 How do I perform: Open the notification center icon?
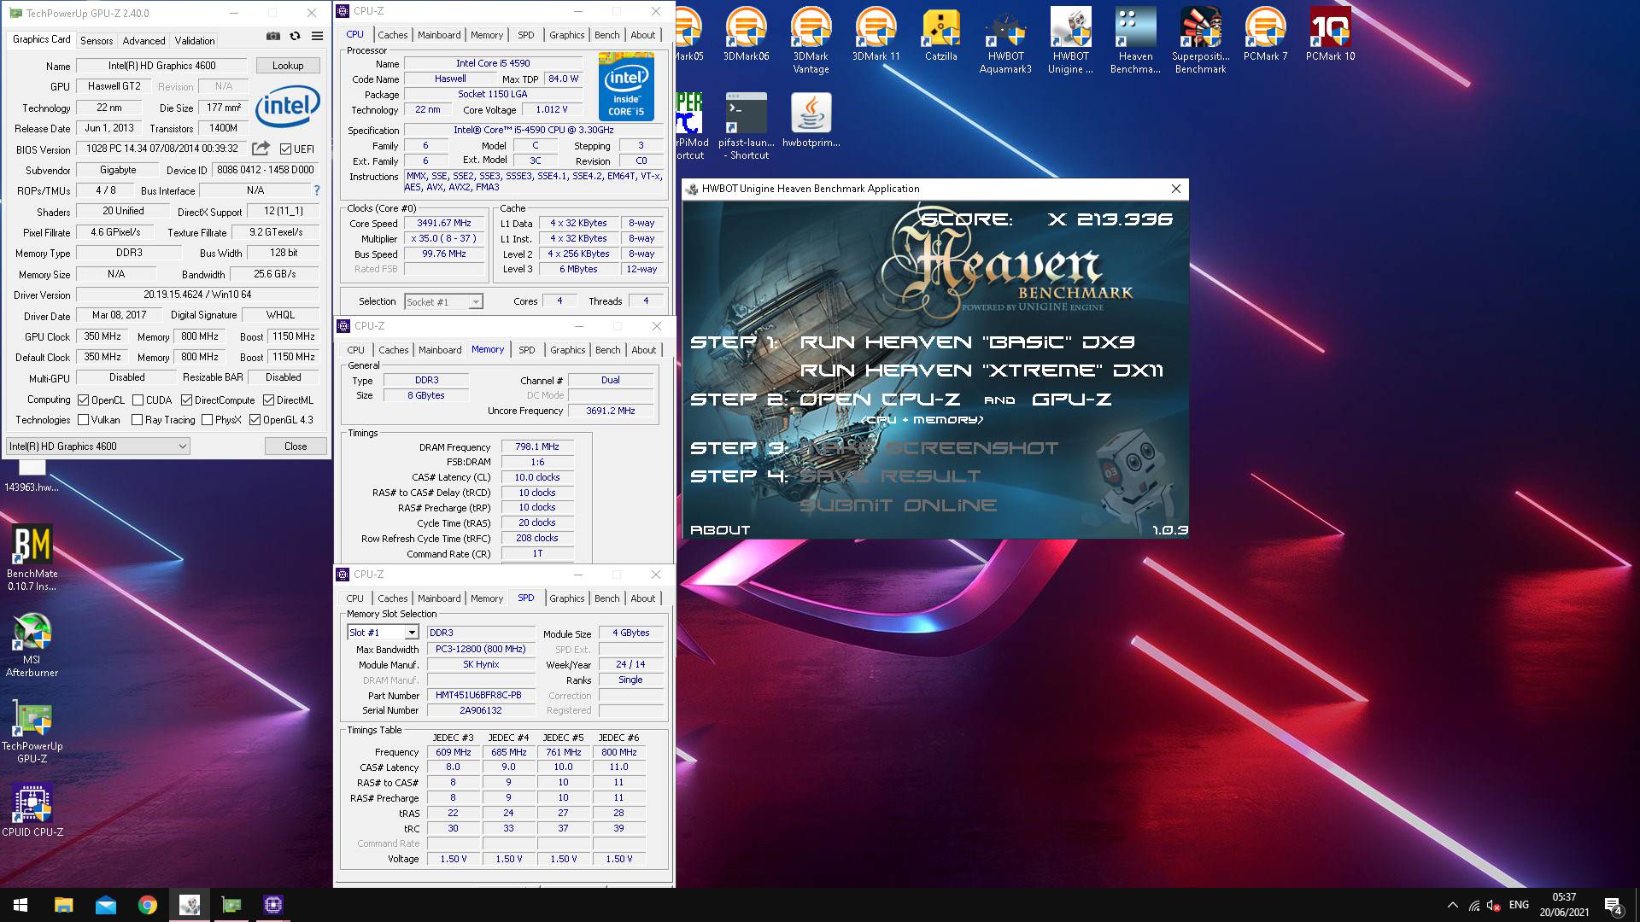1613,905
